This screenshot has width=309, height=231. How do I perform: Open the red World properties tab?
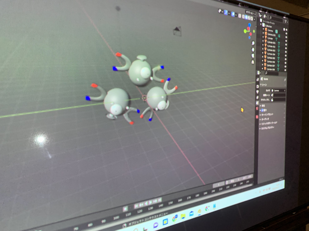[x=257, y=108]
